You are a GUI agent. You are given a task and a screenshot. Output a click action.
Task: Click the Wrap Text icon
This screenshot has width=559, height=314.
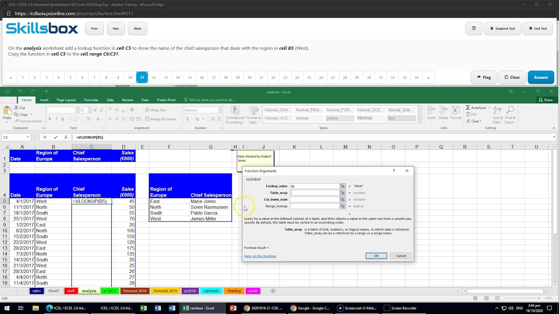(147, 110)
